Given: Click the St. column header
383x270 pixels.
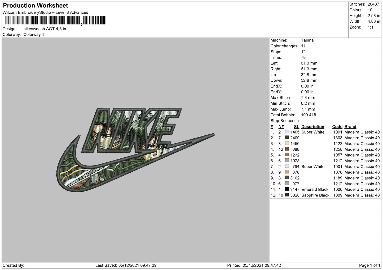Looking at the screenshot, I should pyautogui.click(x=296, y=127).
